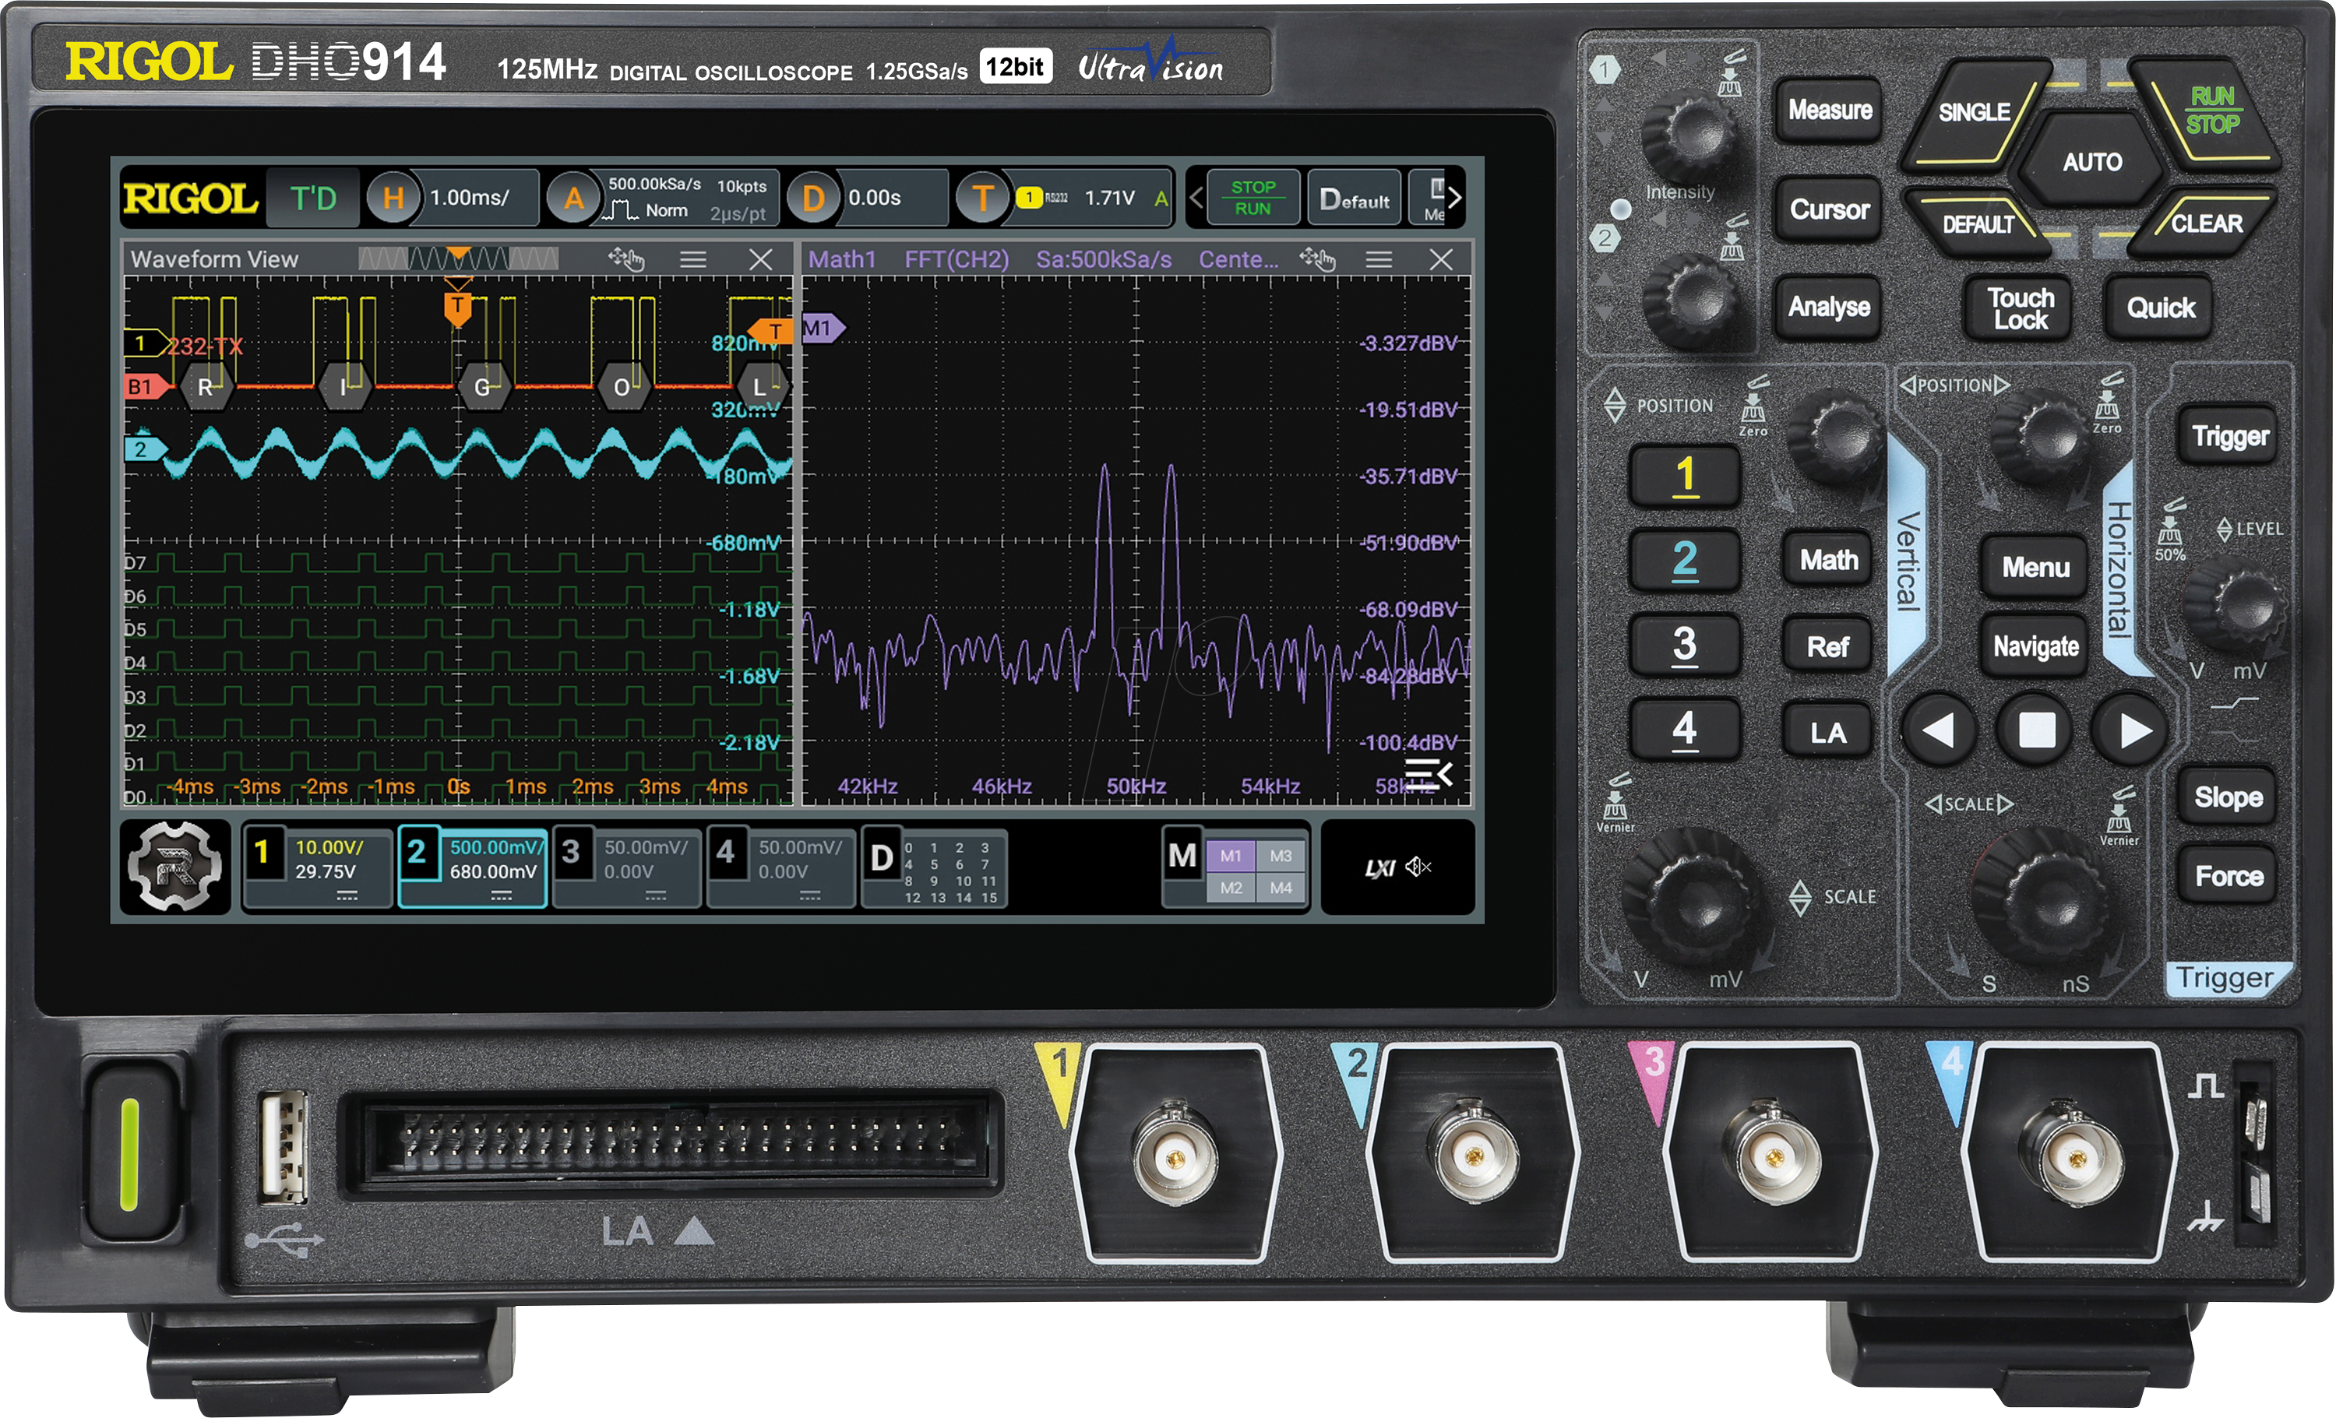
Task: Toggle channel 3 label showing 50.00mV/
Action: pyautogui.click(x=627, y=868)
